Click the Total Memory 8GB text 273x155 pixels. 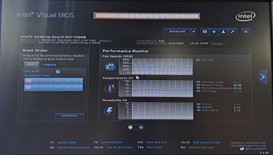click(150, 41)
